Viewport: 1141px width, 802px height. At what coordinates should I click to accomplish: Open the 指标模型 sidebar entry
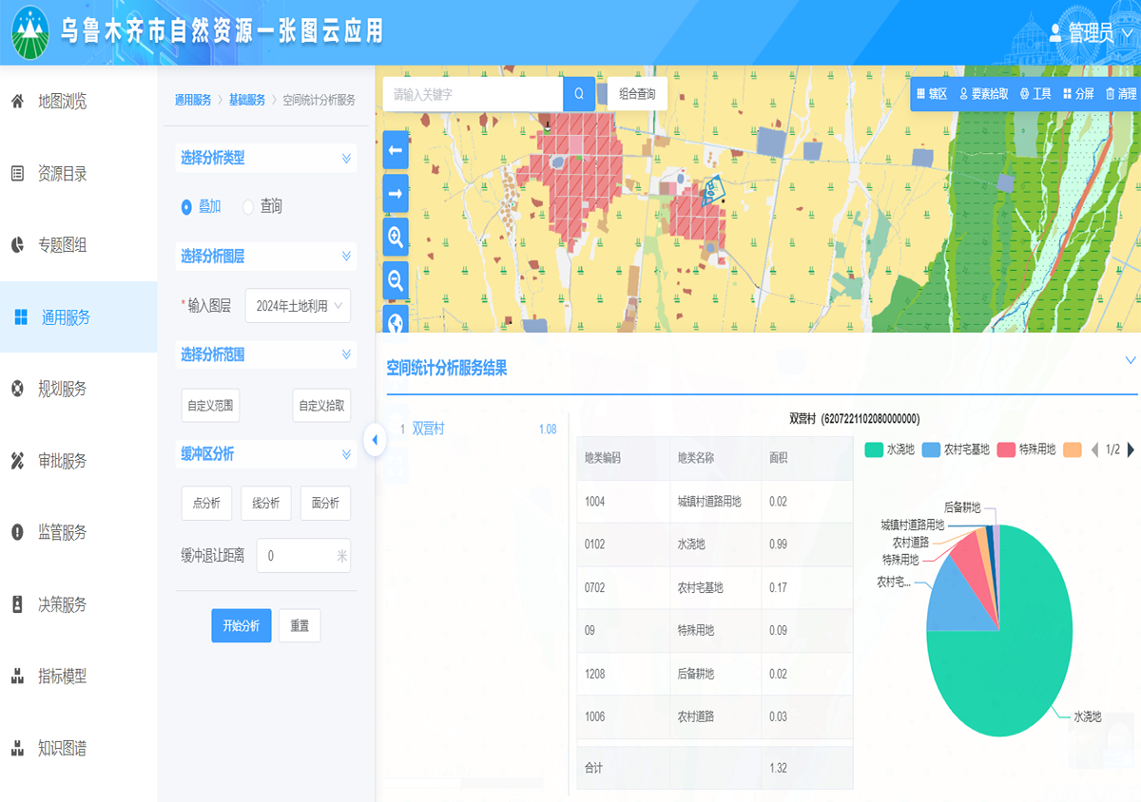click(x=78, y=677)
